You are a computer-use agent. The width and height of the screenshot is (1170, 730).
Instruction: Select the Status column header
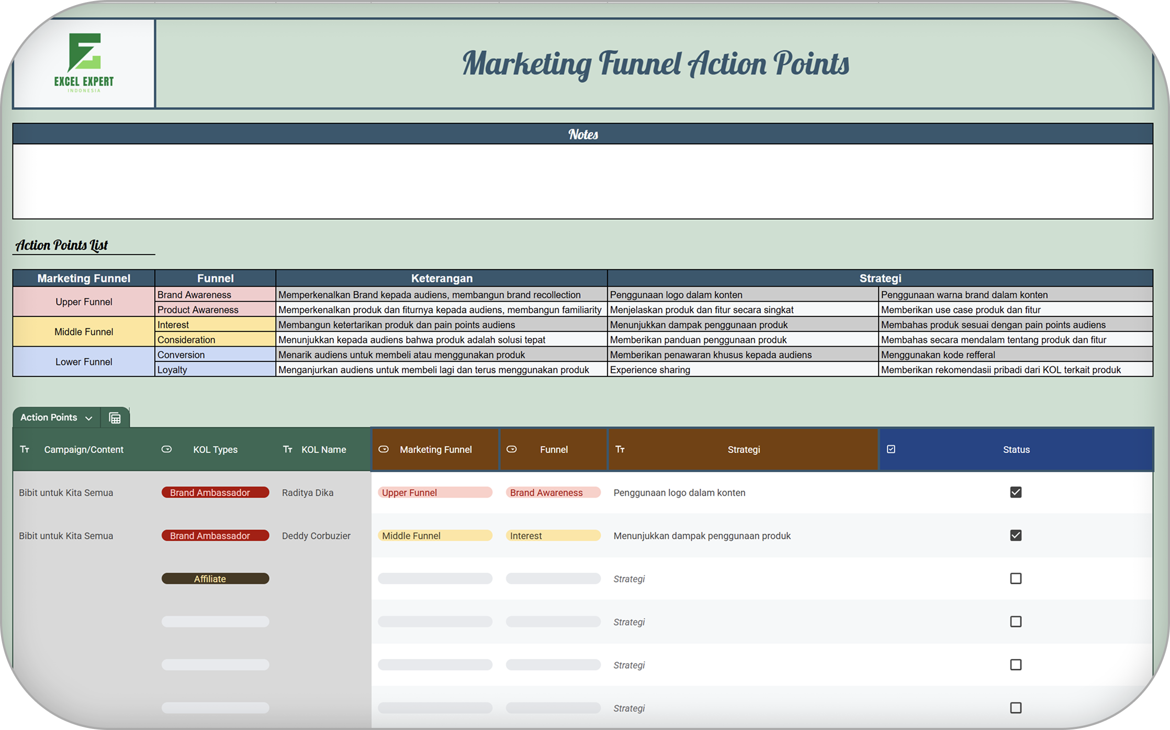1016,450
